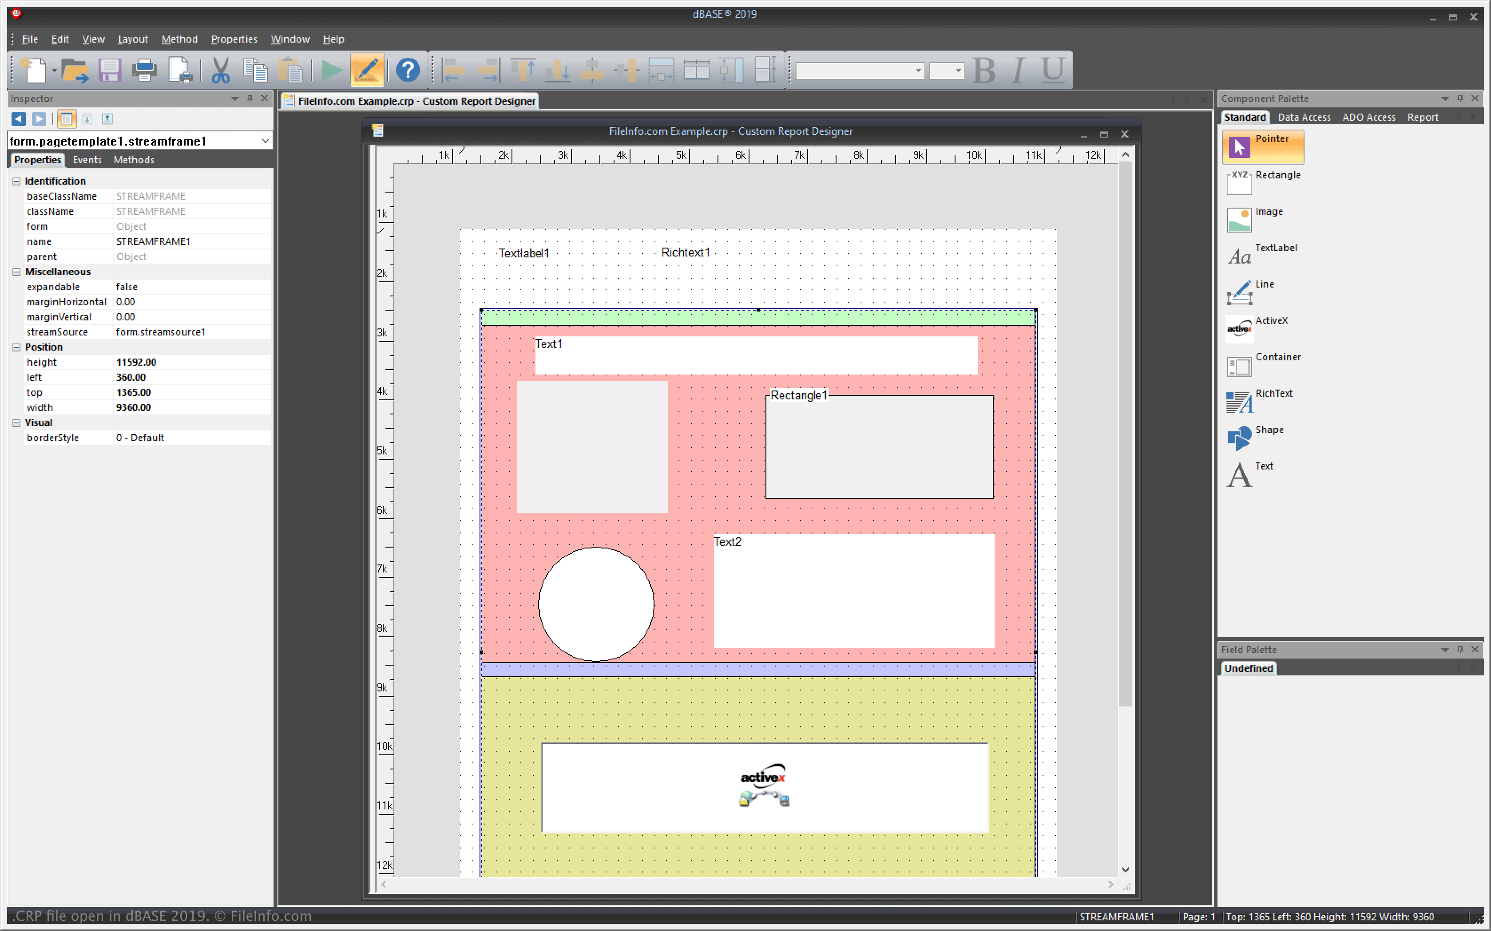Toggle the Design mode pencil icon
The height and width of the screenshot is (931, 1491).
tap(367, 70)
